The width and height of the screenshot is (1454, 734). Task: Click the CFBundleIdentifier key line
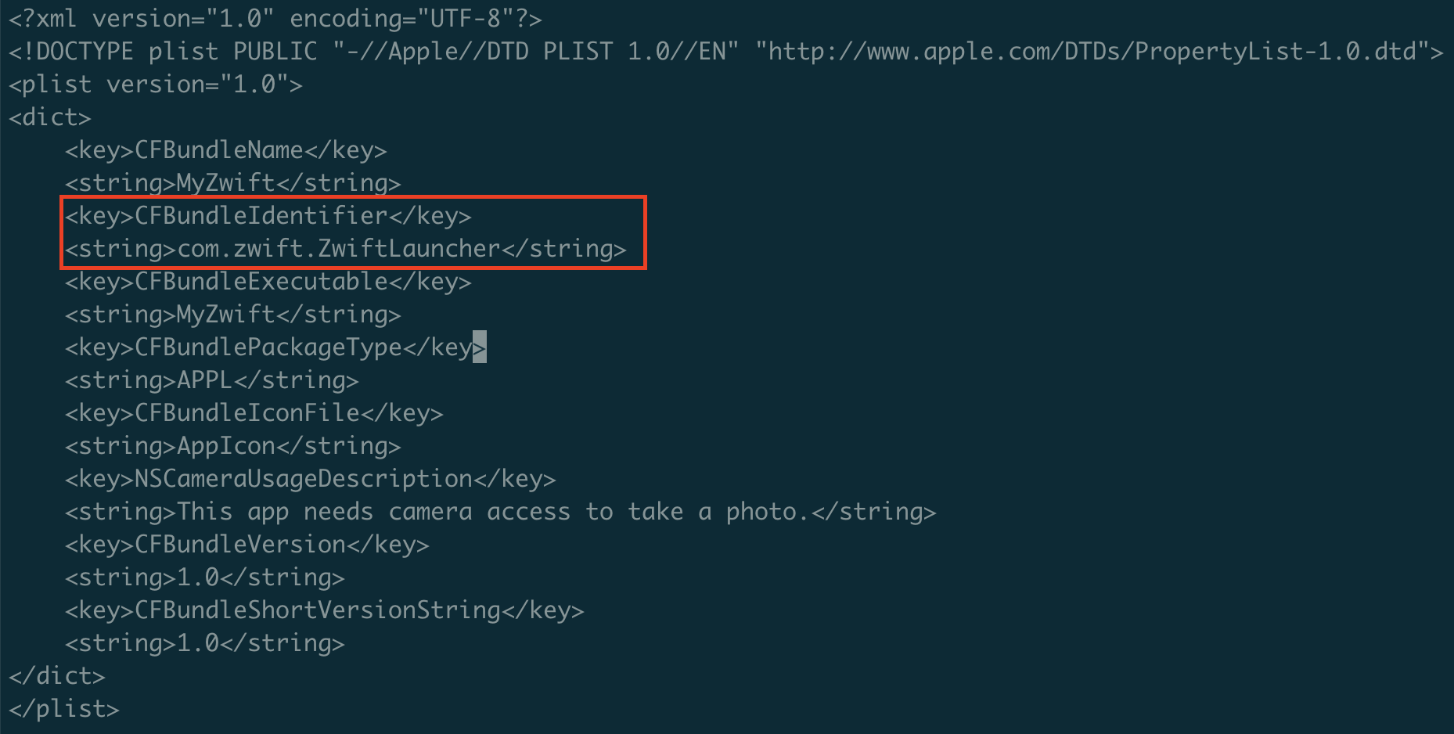coord(268,215)
